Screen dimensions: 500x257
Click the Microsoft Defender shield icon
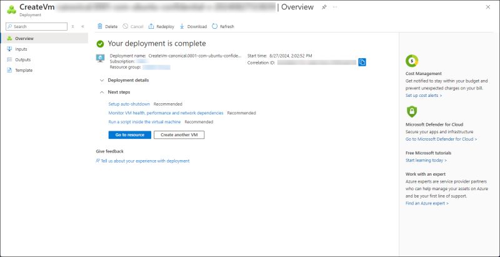pyautogui.click(x=412, y=111)
